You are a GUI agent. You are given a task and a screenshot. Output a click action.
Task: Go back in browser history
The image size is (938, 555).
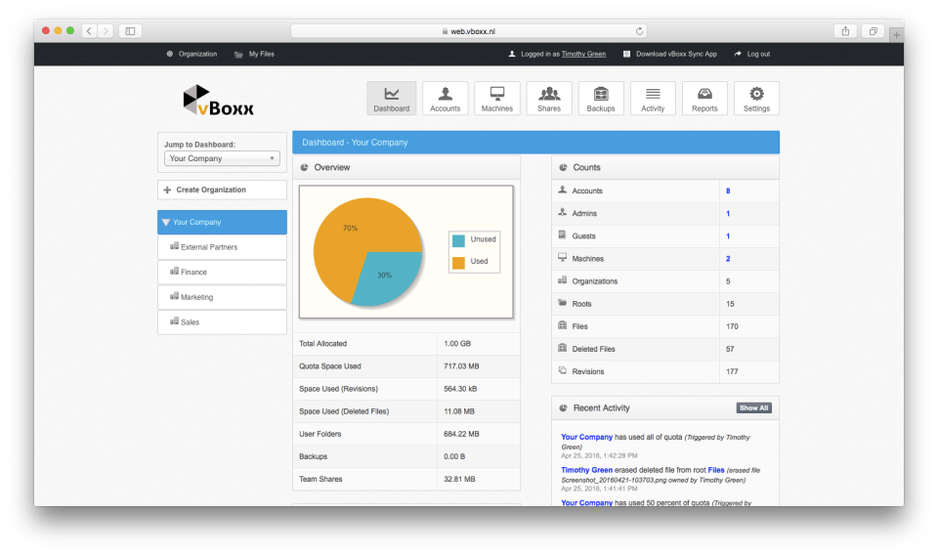pyautogui.click(x=89, y=31)
